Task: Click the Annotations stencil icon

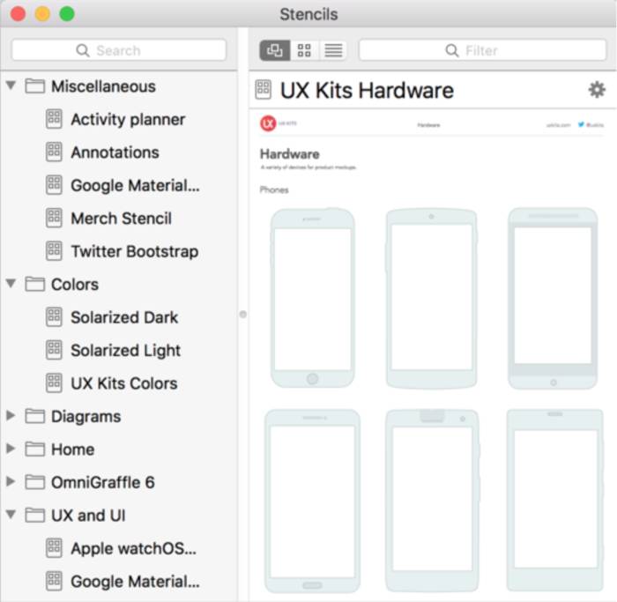Action: [x=54, y=152]
